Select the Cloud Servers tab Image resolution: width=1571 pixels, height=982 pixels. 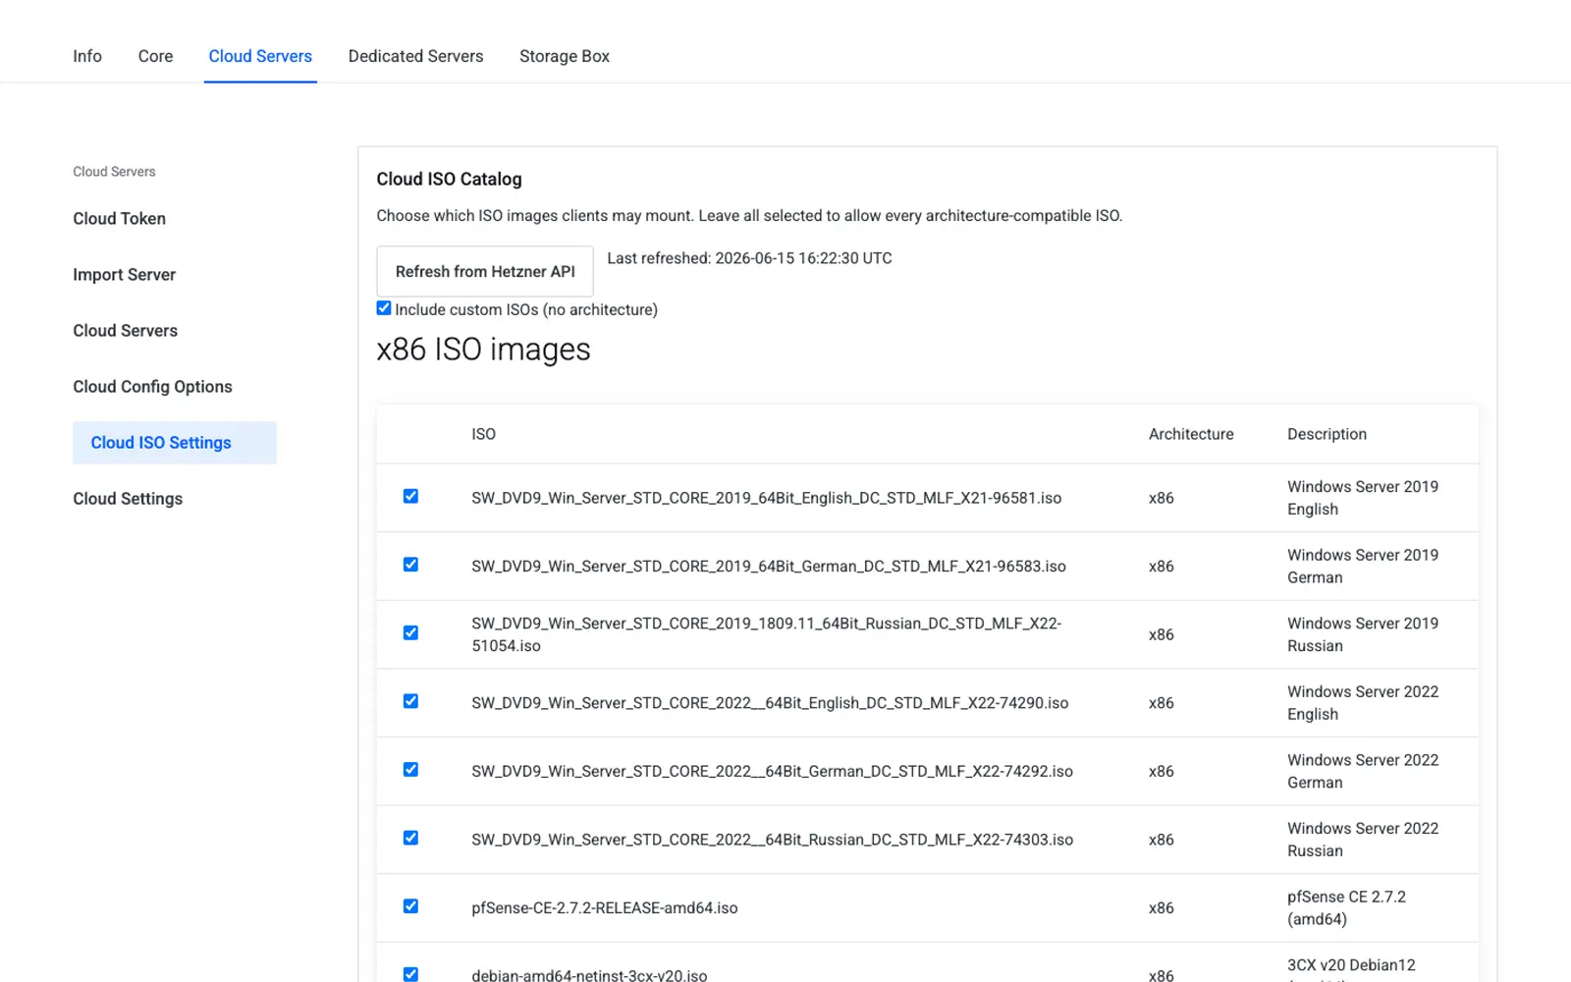(x=260, y=56)
